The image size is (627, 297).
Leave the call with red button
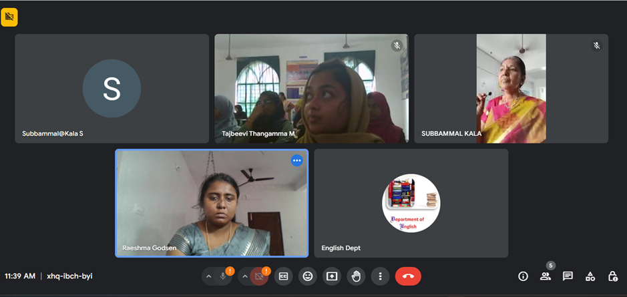pos(408,276)
